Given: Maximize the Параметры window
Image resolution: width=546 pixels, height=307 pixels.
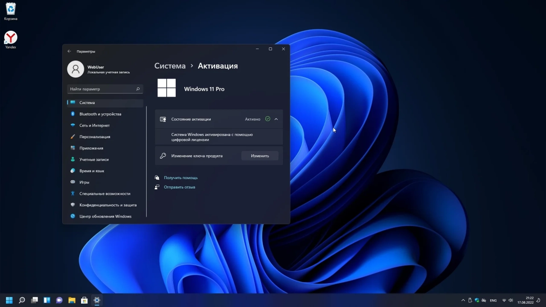Looking at the screenshot, I should coord(270,49).
